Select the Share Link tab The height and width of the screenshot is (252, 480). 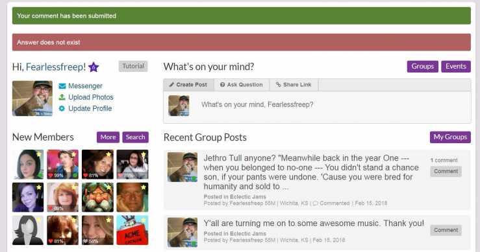point(294,85)
